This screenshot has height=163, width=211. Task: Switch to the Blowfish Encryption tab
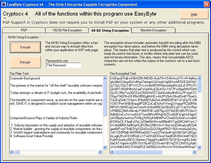[153, 30]
